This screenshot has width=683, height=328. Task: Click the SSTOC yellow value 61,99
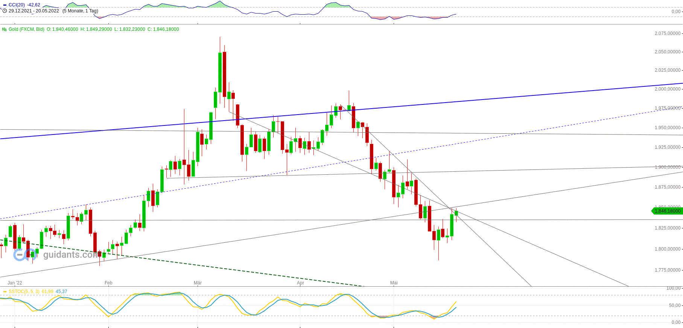coord(47,292)
